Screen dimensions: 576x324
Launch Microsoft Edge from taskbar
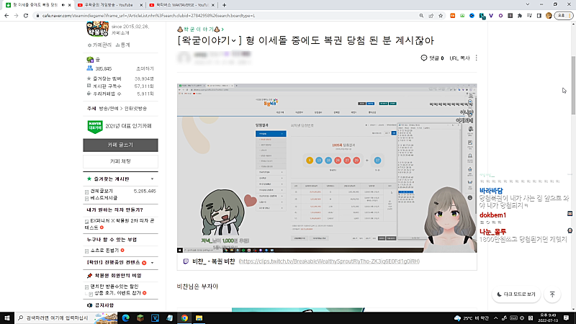(125, 318)
